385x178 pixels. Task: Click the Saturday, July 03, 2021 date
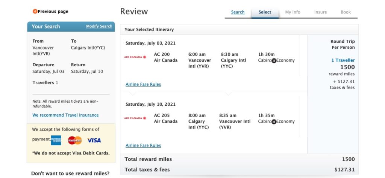coord(150,43)
